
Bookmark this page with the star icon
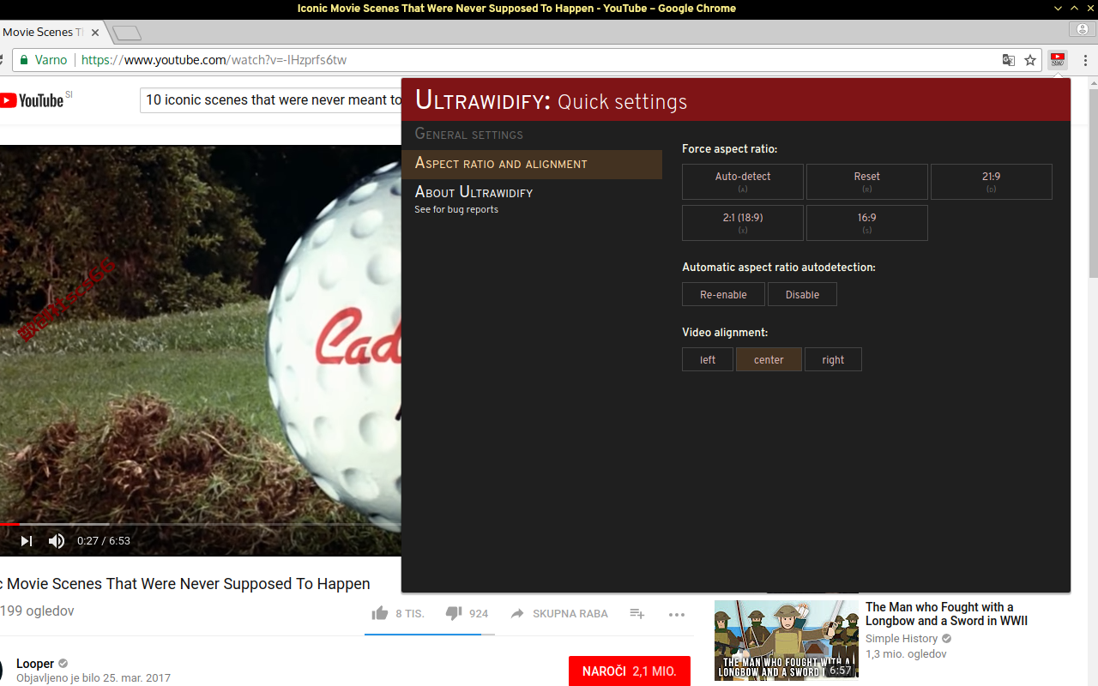pos(1030,60)
